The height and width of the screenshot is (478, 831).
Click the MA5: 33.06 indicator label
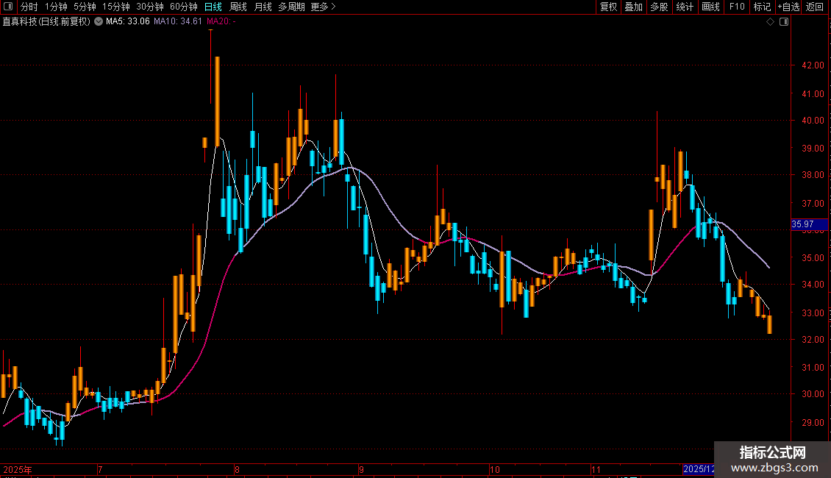[x=128, y=21]
